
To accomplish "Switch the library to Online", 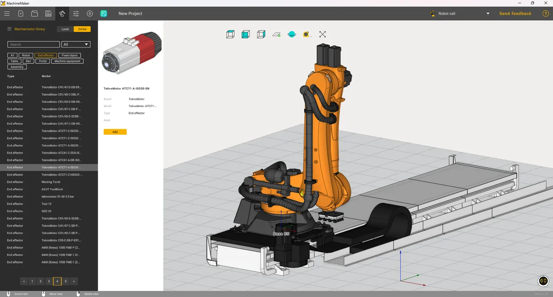I will (x=82, y=29).
